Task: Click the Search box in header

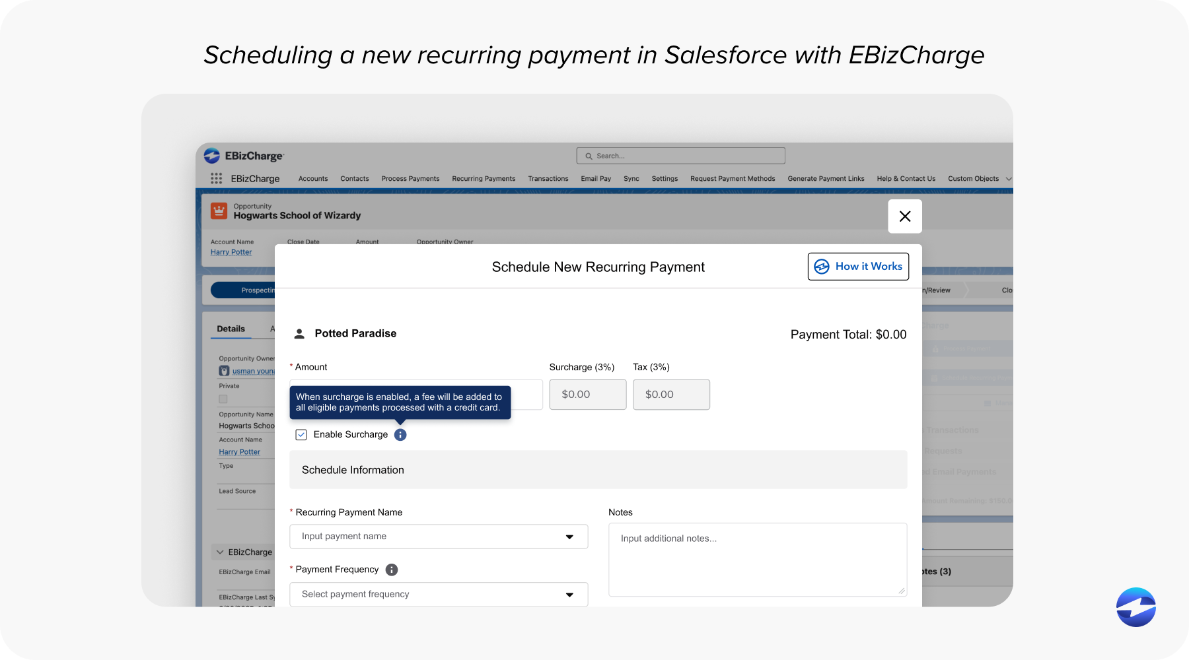Action: (x=680, y=156)
